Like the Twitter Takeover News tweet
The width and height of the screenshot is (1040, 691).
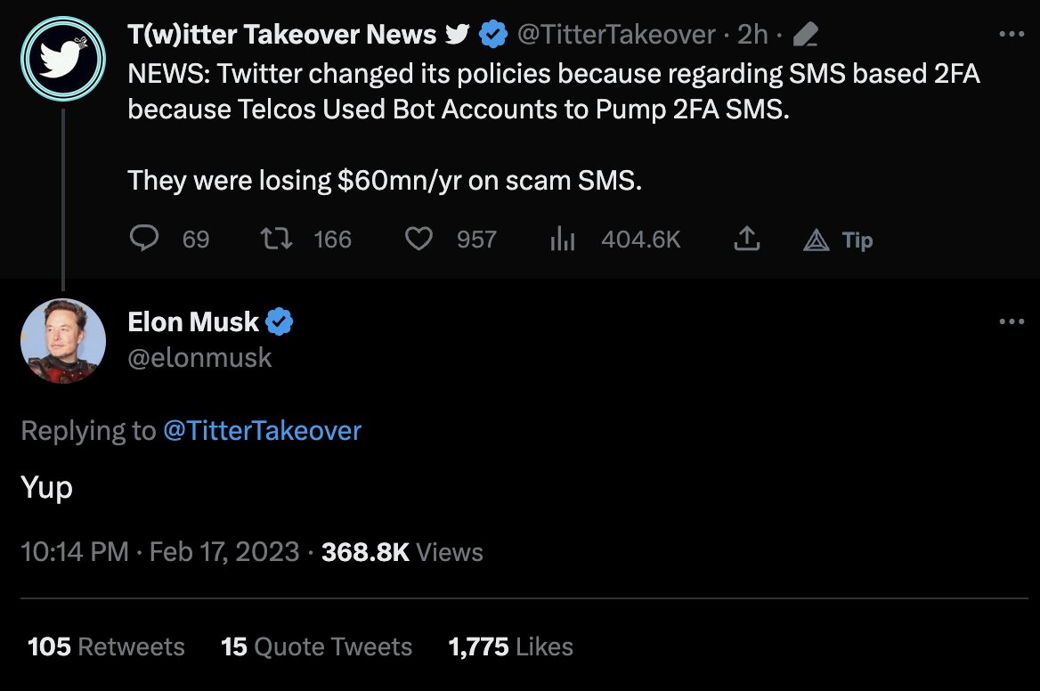418,239
